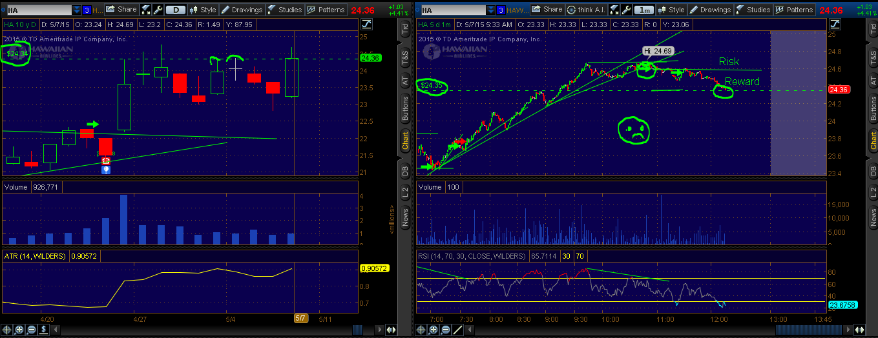Open Style menu in left daily chart

[203, 10]
